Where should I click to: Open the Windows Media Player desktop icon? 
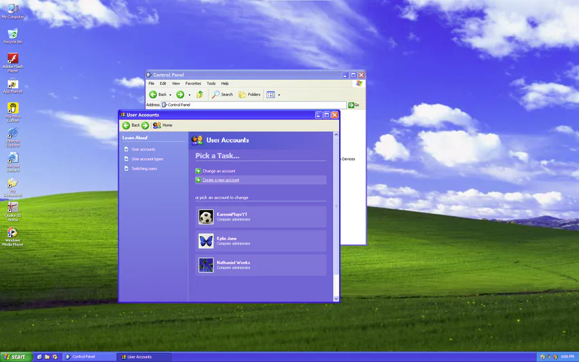(13, 236)
